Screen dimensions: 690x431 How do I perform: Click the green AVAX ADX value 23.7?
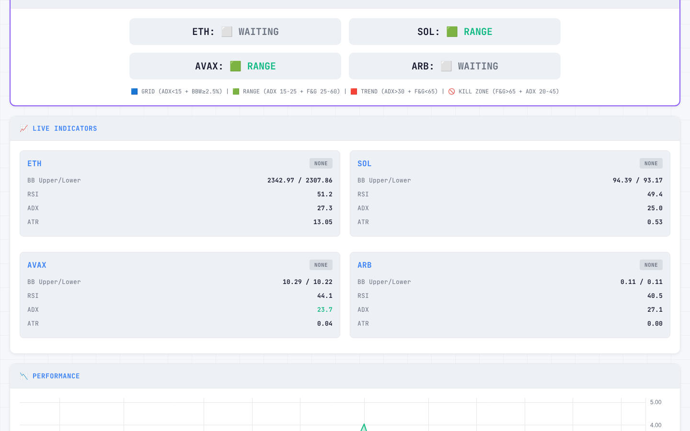[x=324, y=309]
